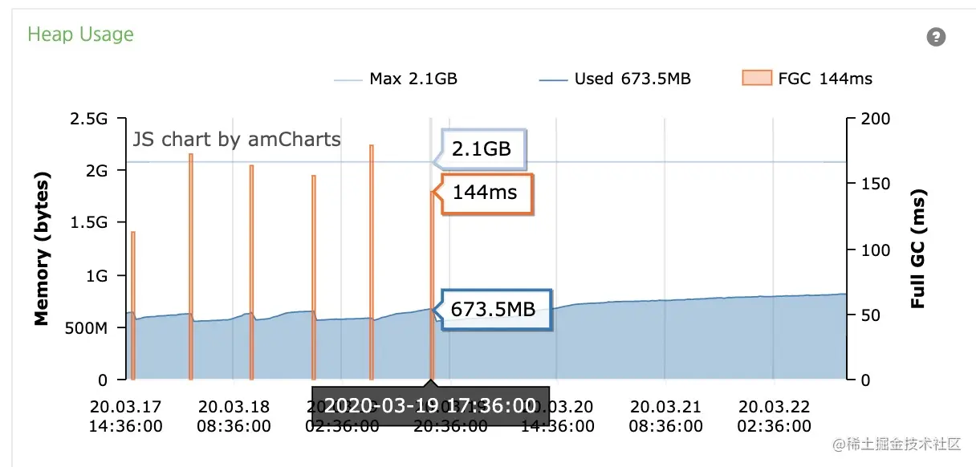Click the highlighted 144ms Full GC bar

pyautogui.click(x=432, y=289)
